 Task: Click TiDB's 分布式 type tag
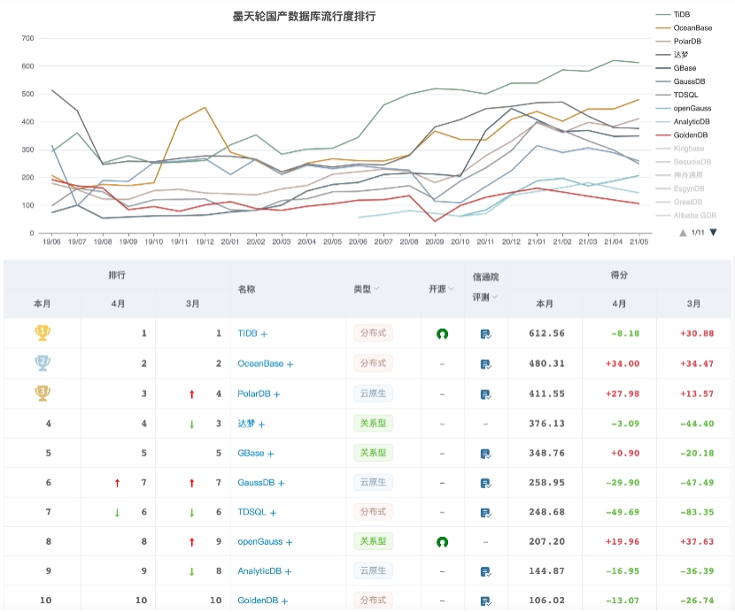373,333
